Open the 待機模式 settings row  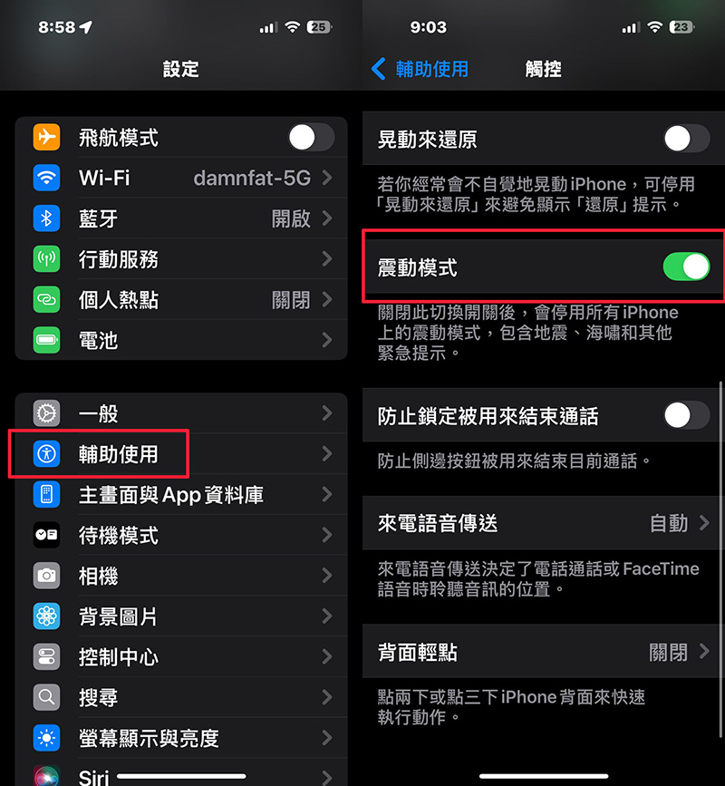point(181,535)
